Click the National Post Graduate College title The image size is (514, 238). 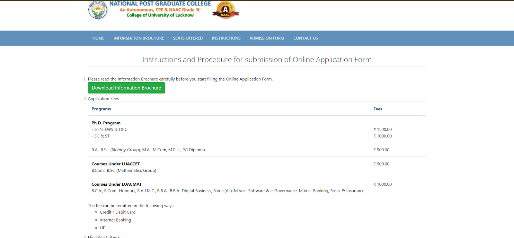[160, 4]
